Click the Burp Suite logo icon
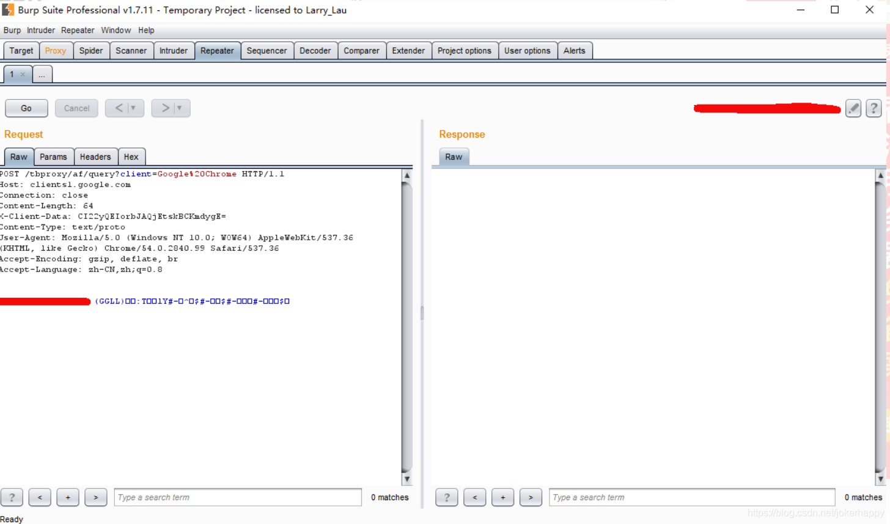The height and width of the screenshot is (524, 890). [x=7, y=10]
